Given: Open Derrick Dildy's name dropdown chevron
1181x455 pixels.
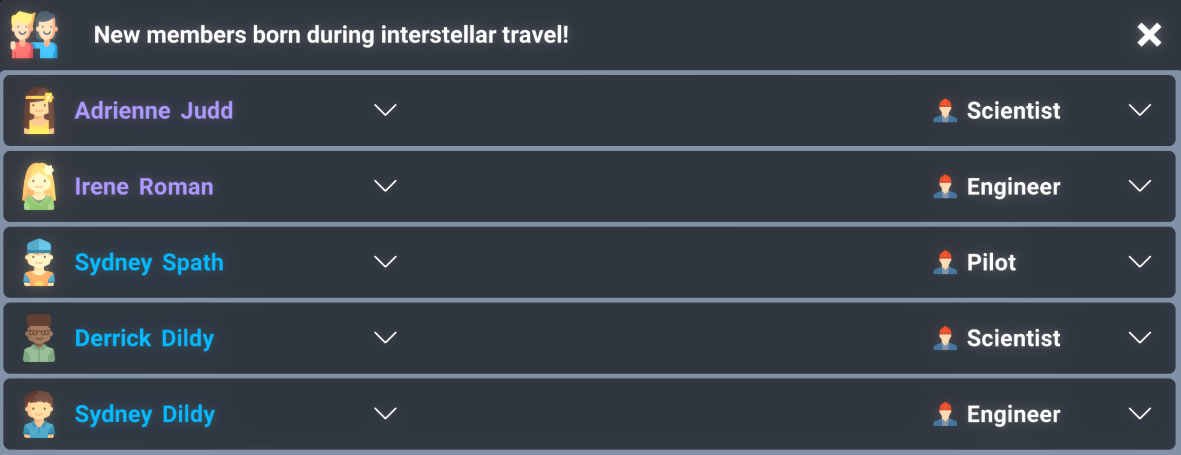Looking at the screenshot, I should pos(385,338).
